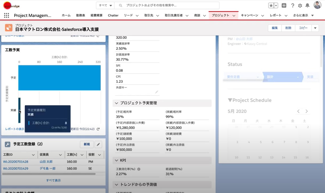Click the 新規 button in 予定工数登録
This screenshot has width=325, height=193.
point(87,144)
